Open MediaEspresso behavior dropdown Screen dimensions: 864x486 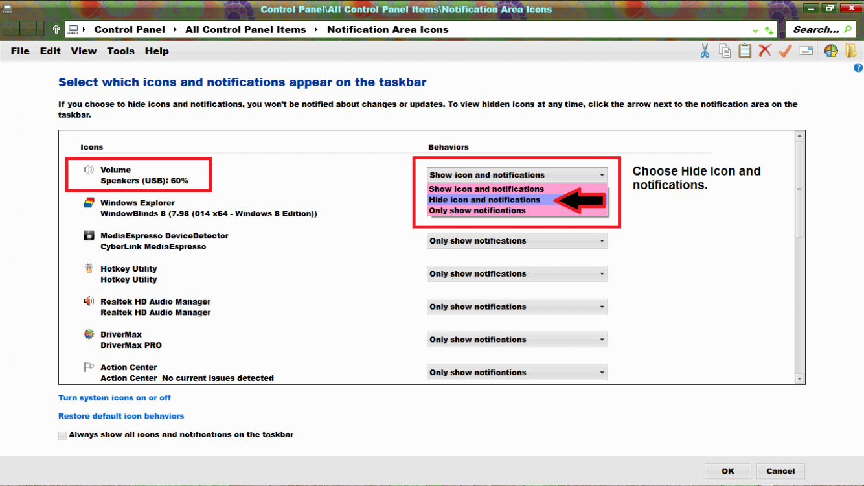click(517, 241)
